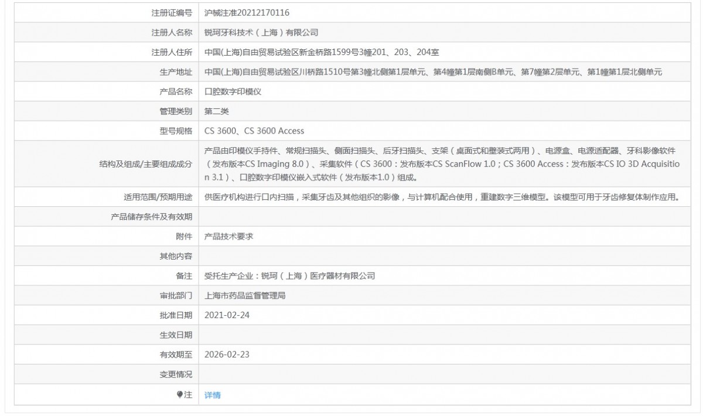Select registration number 沪械注准20212170116
Viewport: 703px width, 416px height.
[x=247, y=12]
